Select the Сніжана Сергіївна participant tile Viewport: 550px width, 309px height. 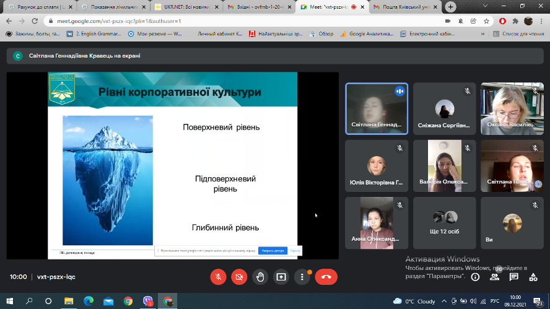[x=445, y=109]
